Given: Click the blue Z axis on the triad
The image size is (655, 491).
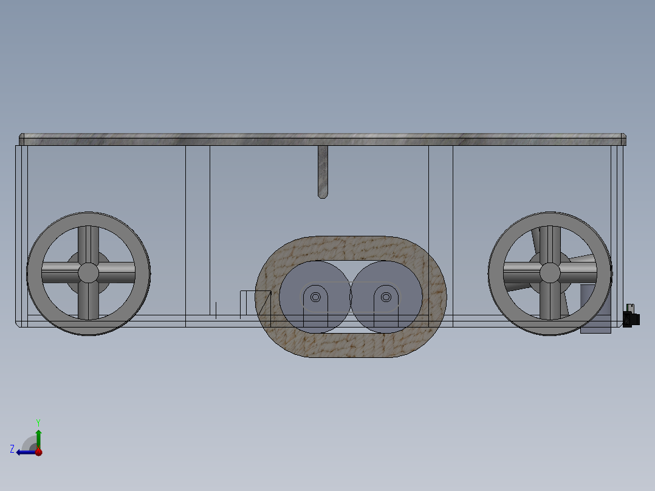Looking at the screenshot, I should 26,452.
